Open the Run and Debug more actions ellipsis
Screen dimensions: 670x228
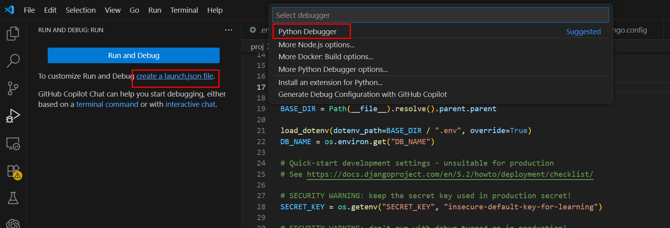[228, 30]
